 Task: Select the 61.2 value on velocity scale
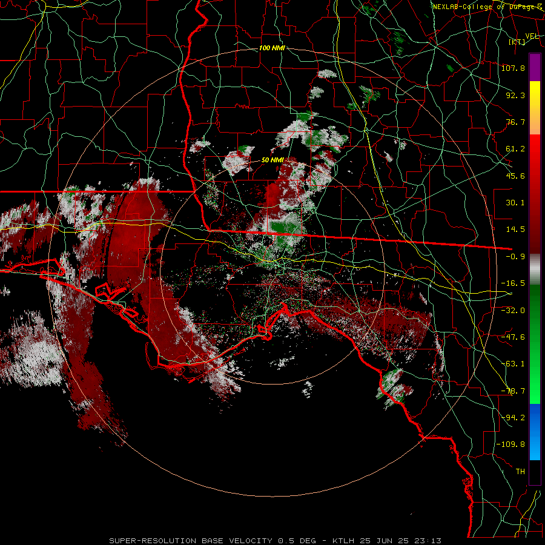click(x=515, y=149)
